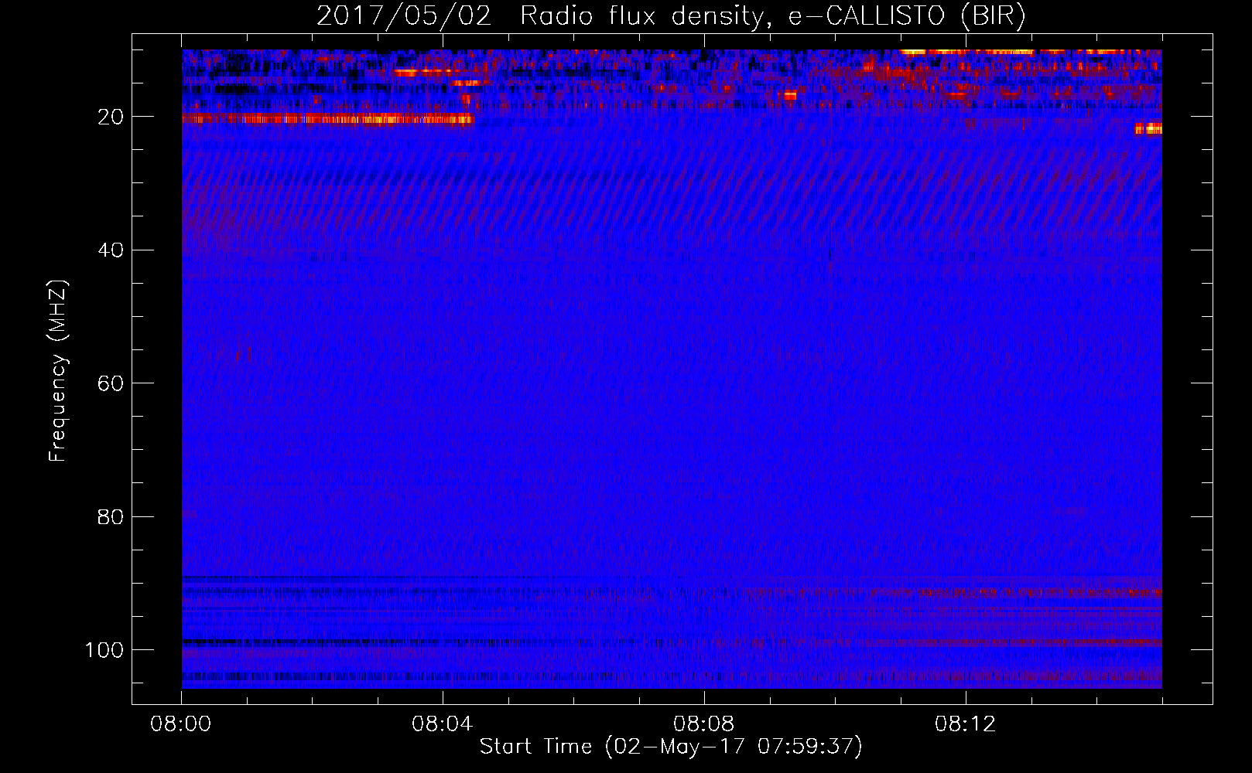This screenshot has width=1252, height=773.
Task: Click the '08:08' time tick label
Action: [x=704, y=724]
